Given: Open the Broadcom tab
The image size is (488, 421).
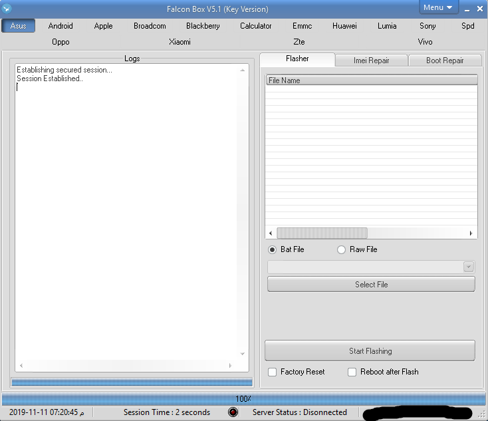Looking at the screenshot, I should click(x=150, y=26).
